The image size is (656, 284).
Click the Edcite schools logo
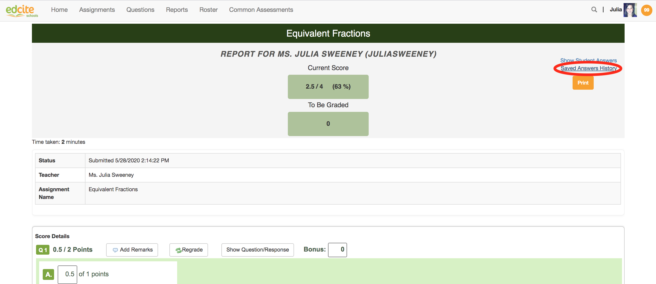[x=22, y=11]
